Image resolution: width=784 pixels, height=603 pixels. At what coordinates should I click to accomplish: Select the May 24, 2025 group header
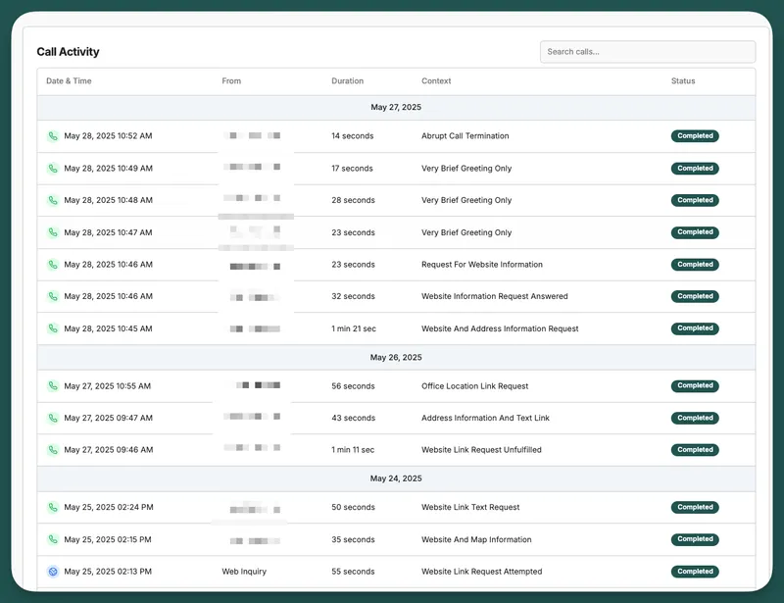click(396, 478)
